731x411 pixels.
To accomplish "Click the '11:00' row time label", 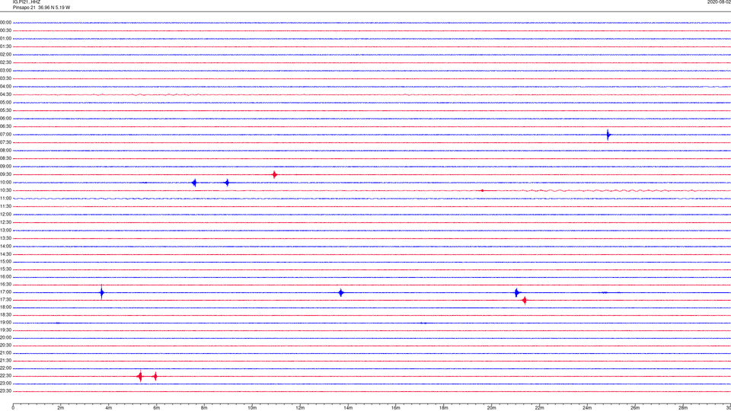I will pos(5,199).
